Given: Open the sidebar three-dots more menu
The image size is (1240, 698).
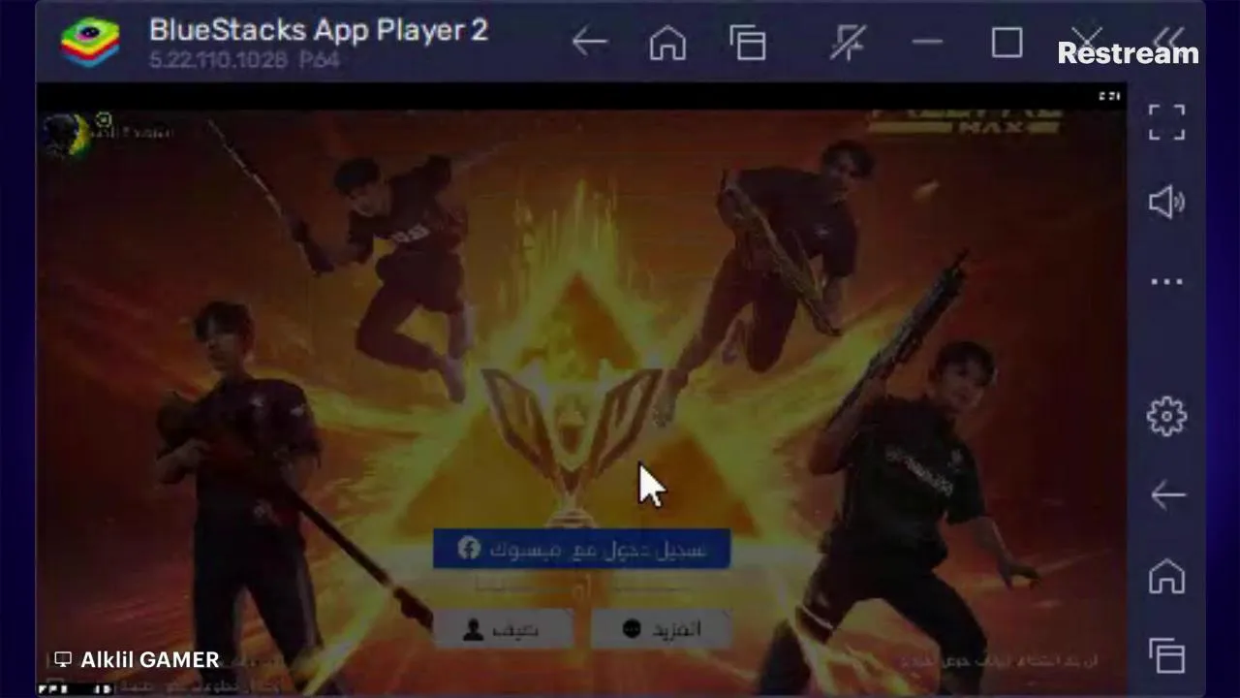Looking at the screenshot, I should (x=1166, y=282).
